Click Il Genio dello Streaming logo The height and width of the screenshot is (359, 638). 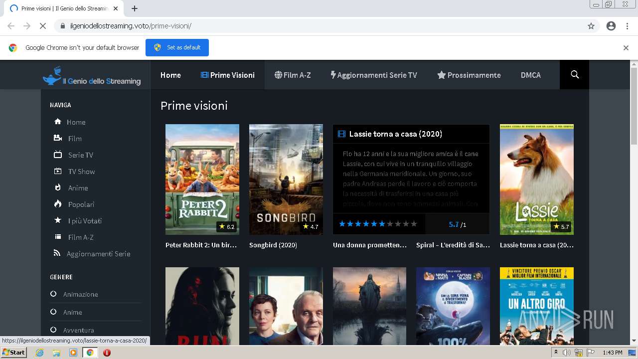click(x=92, y=76)
